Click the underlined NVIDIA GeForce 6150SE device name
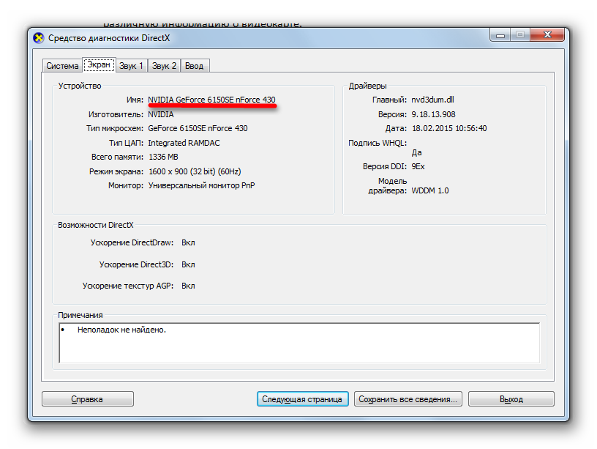The width and height of the screenshot is (597, 449). (211, 100)
